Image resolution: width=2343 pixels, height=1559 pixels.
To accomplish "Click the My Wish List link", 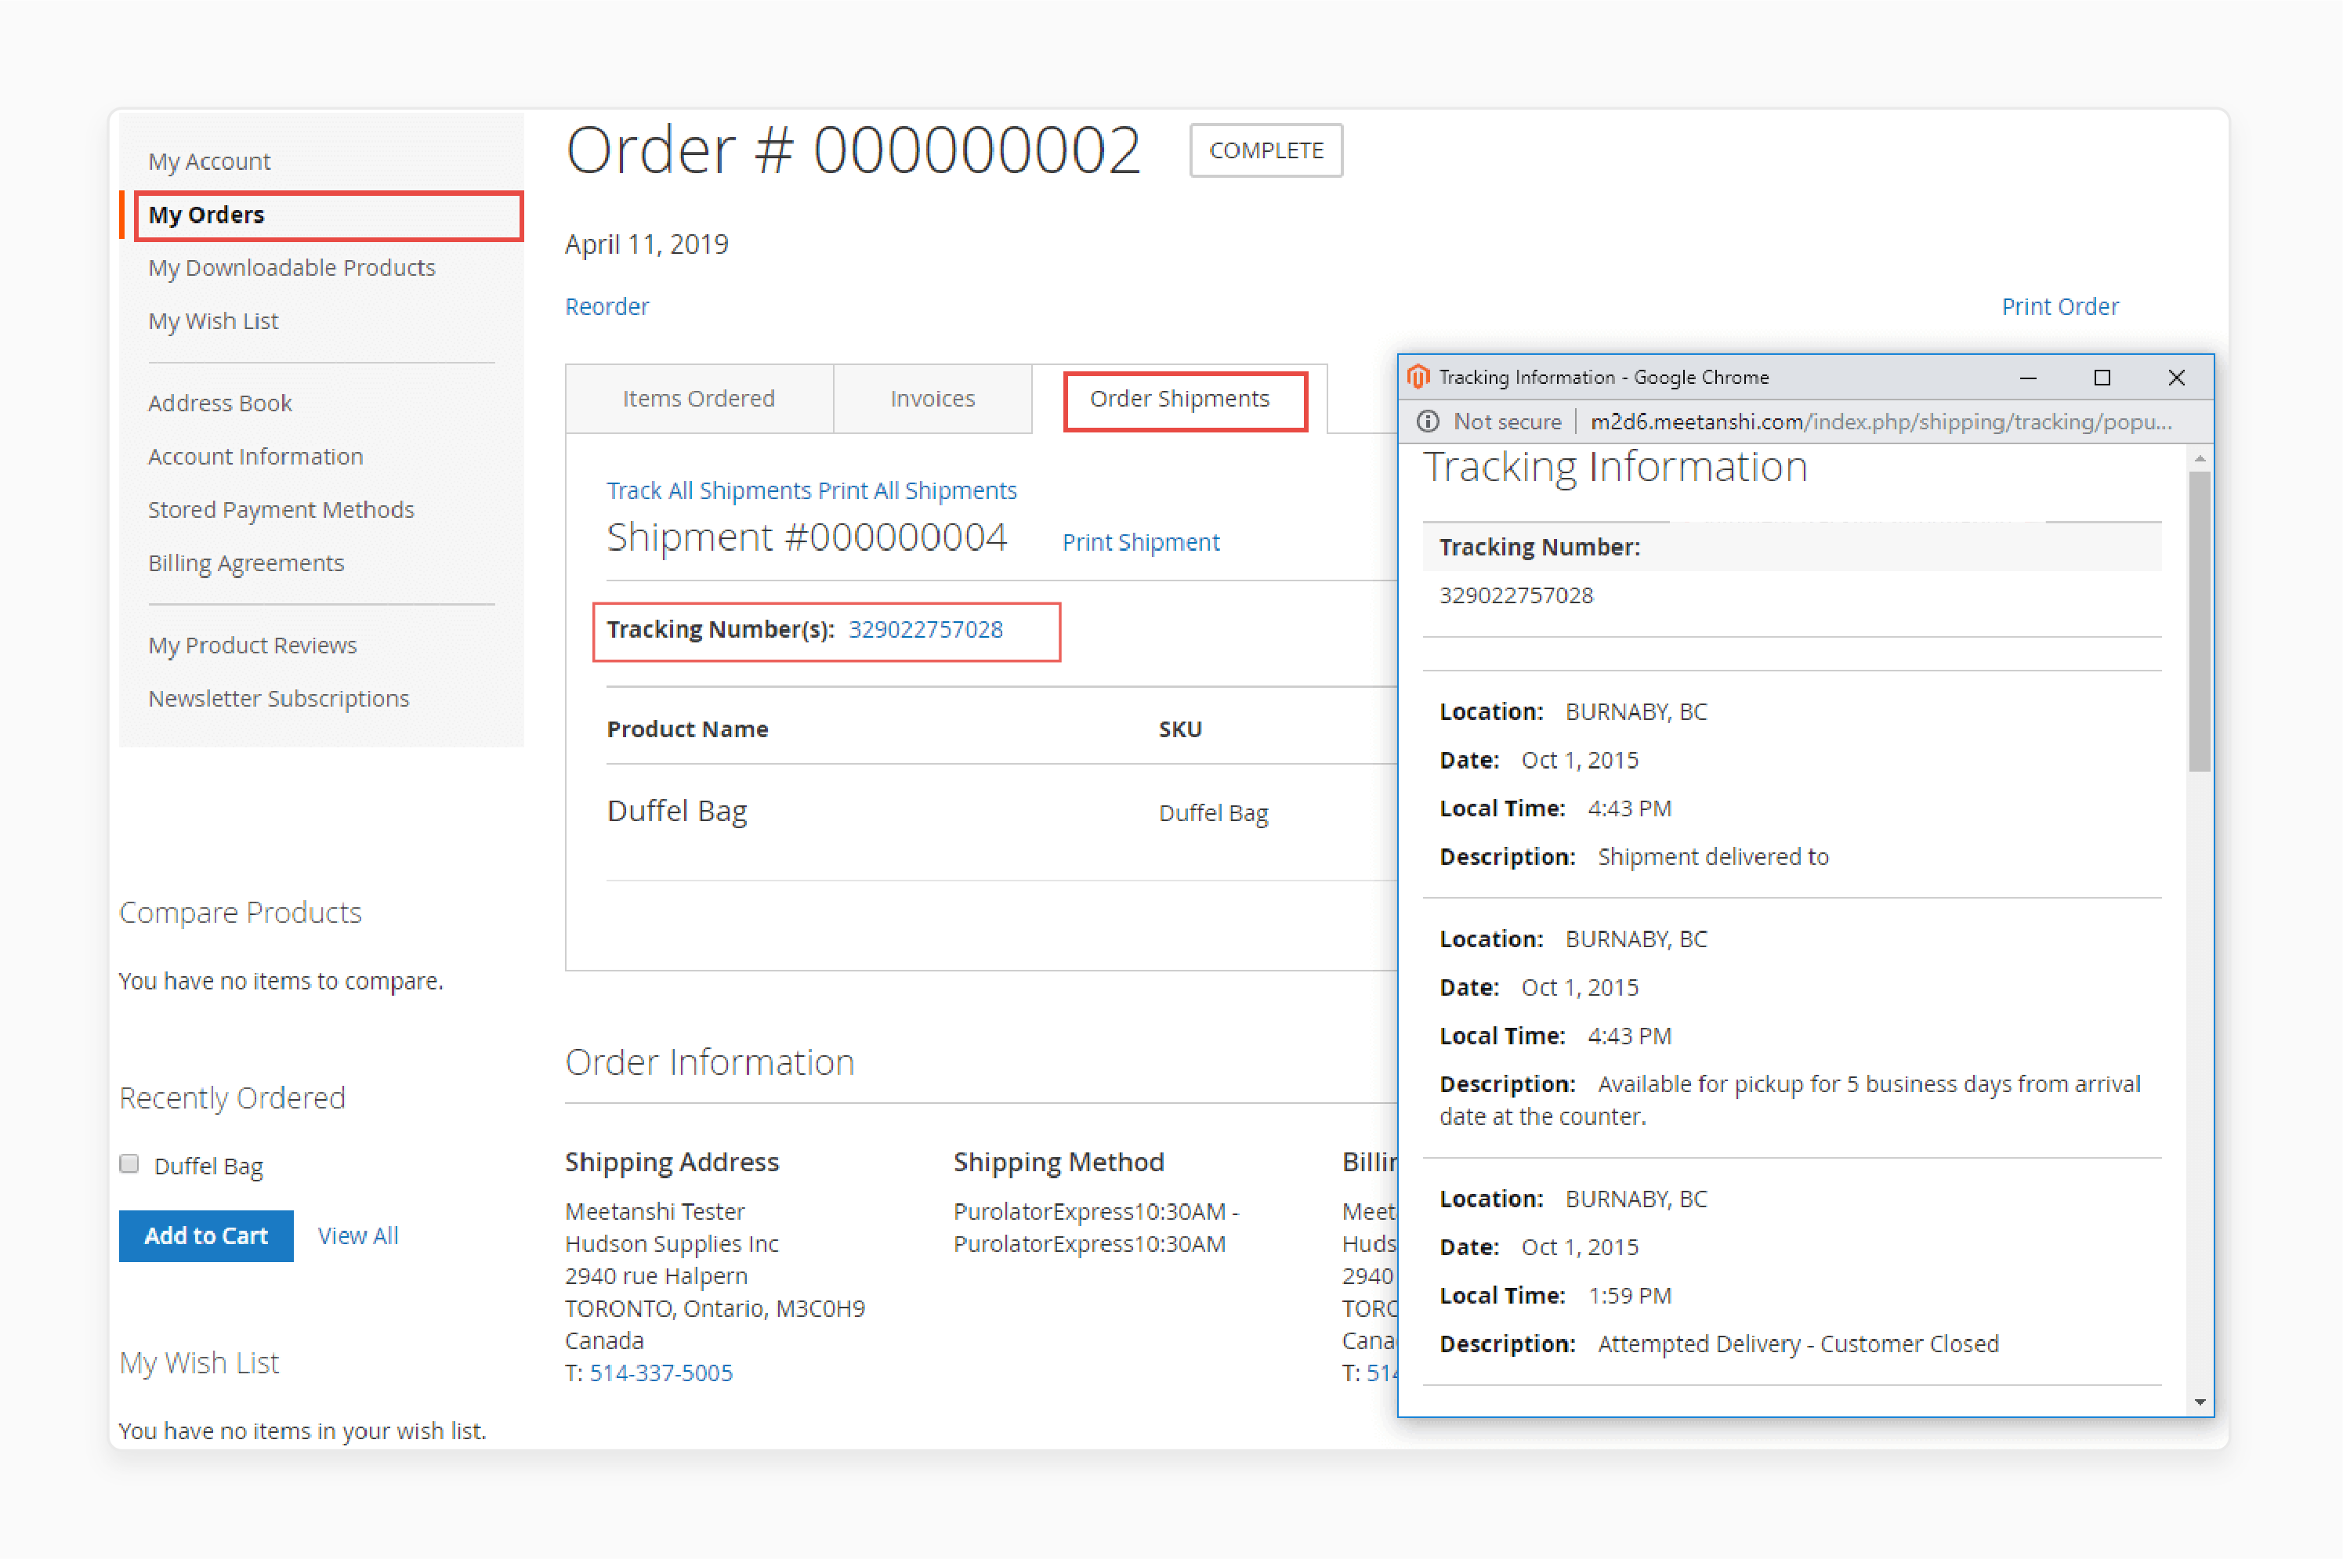I will coord(214,320).
